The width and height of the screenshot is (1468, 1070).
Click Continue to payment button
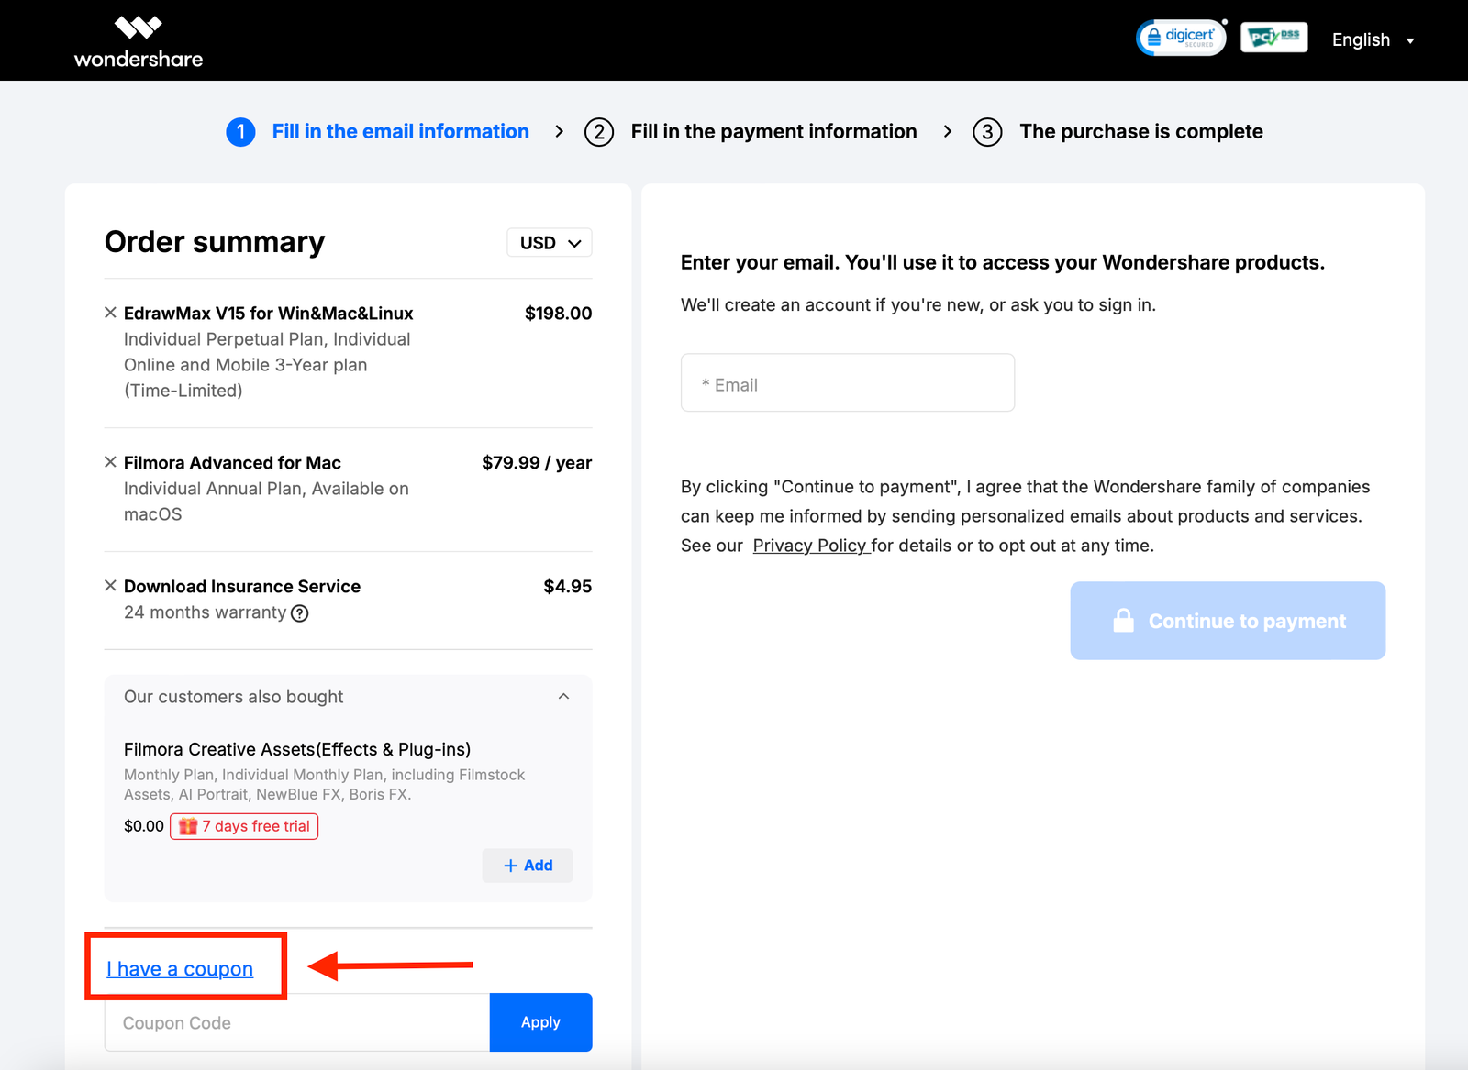point(1228,621)
